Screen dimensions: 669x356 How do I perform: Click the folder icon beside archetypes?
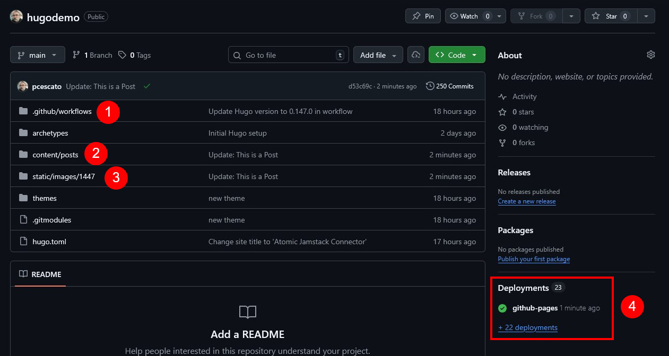(23, 133)
